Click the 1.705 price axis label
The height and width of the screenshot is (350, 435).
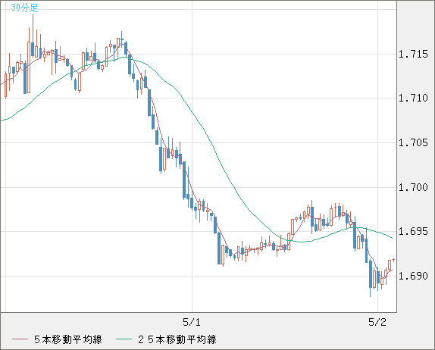point(413,143)
